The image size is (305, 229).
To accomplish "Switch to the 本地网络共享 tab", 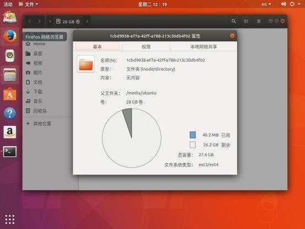I will coord(204,47).
